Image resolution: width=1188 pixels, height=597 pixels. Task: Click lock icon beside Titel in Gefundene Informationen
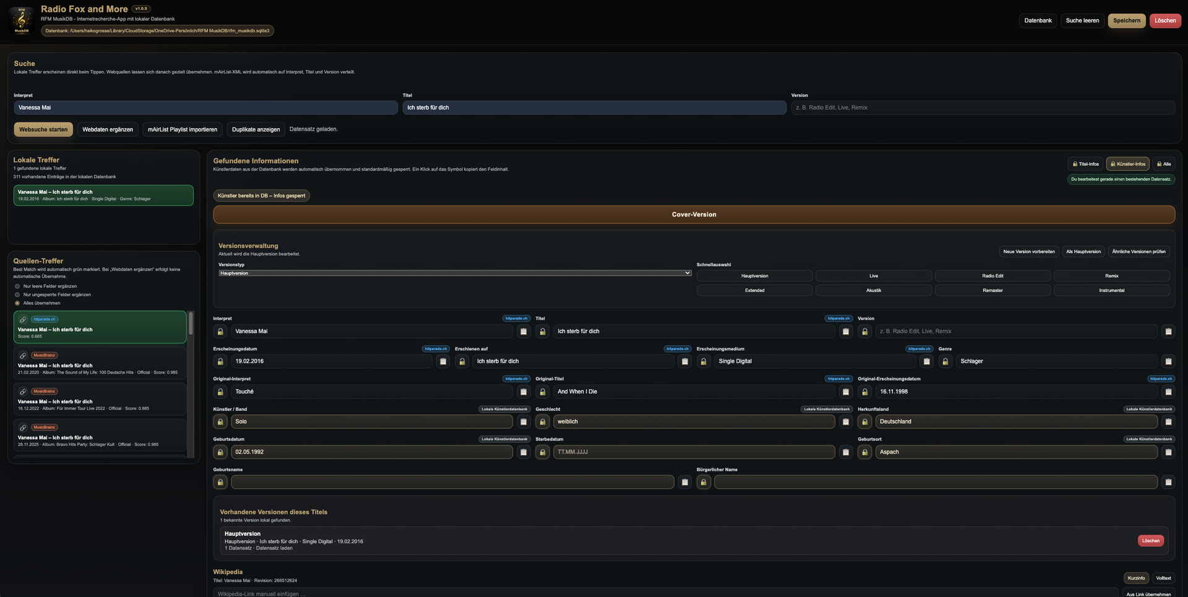pos(543,332)
